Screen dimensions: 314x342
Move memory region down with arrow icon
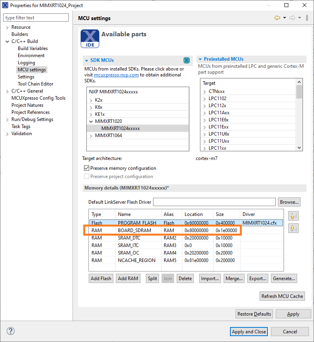click(x=293, y=229)
